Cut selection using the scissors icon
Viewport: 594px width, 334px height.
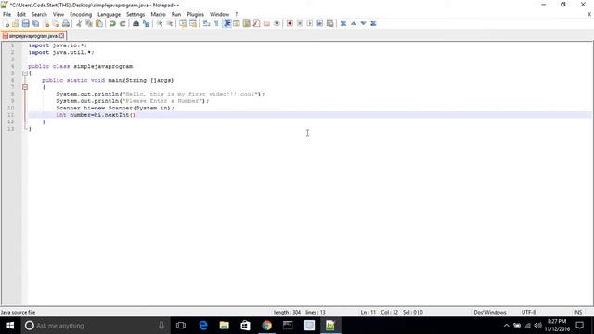coord(79,23)
